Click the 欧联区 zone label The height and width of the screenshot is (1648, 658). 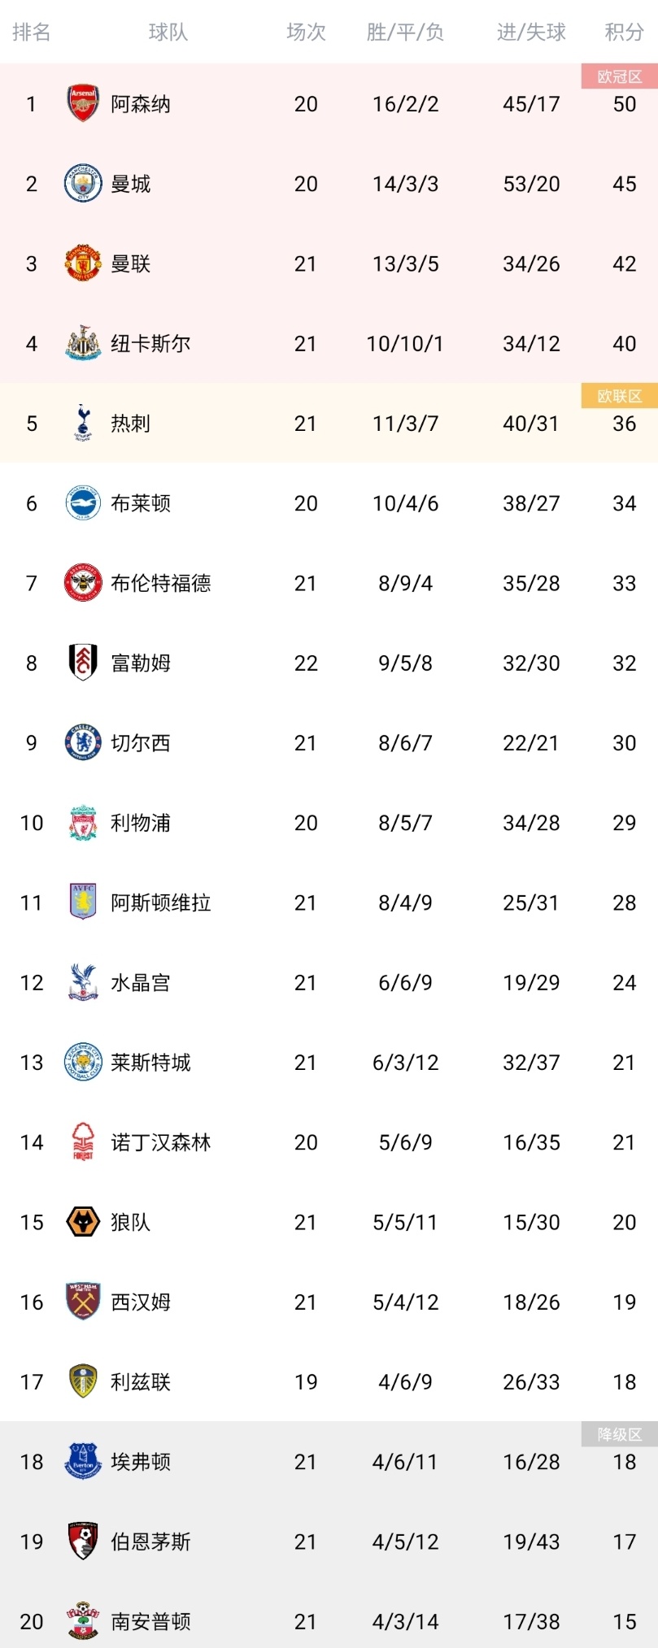pyautogui.click(x=619, y=396)
